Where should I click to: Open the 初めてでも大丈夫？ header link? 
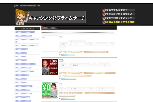[119, 10]
